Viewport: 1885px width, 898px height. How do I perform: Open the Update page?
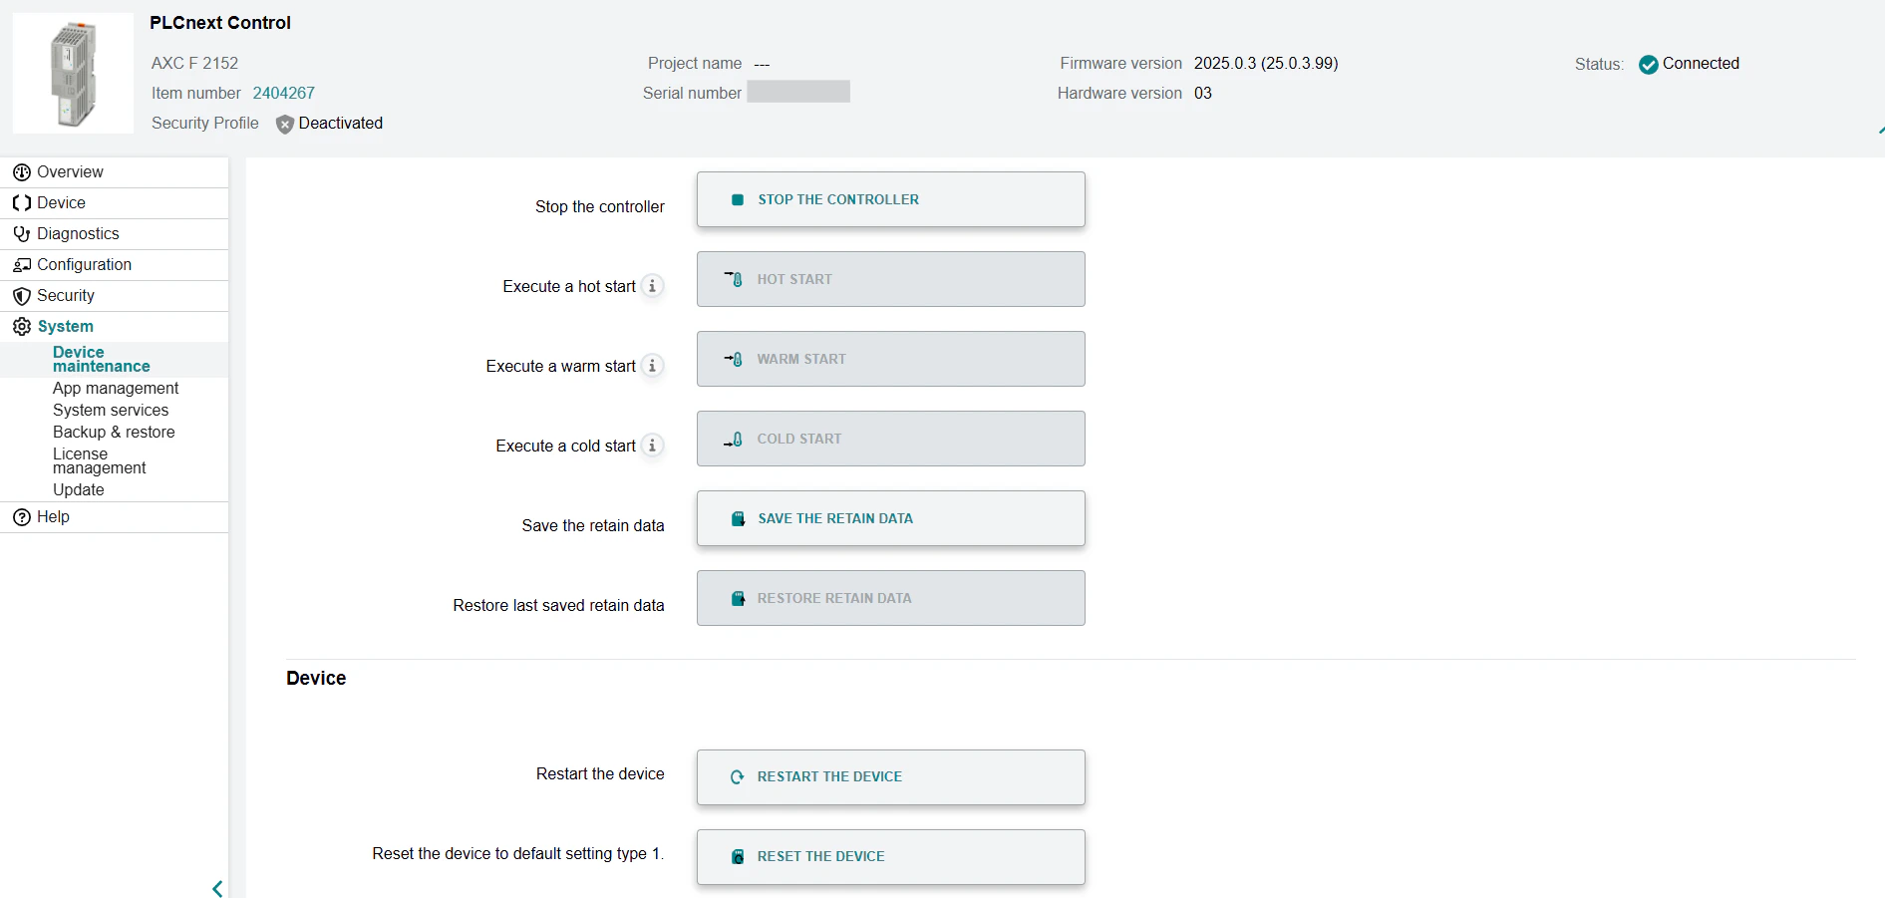tap(79, 490)
